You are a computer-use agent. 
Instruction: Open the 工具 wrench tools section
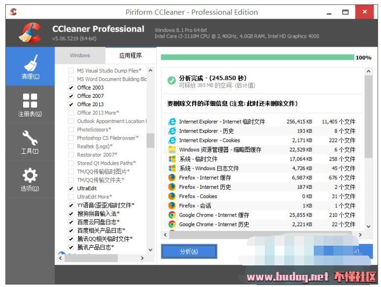(30, 142)
